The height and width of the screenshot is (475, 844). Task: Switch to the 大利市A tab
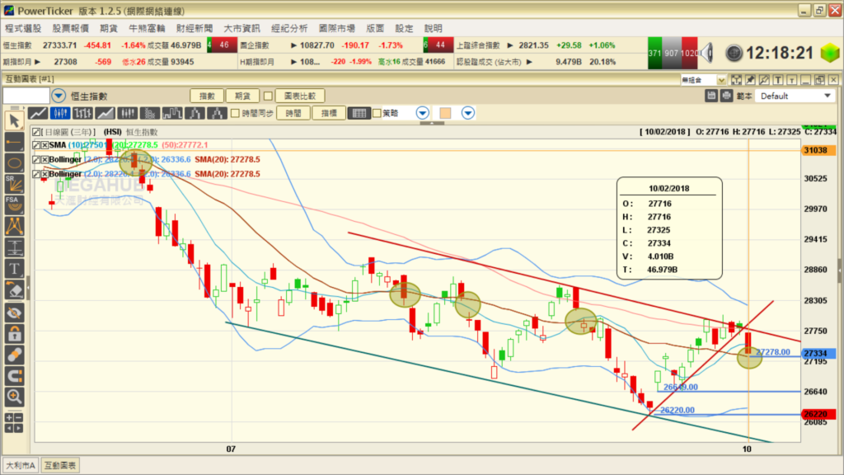click(x=21, y=465)
